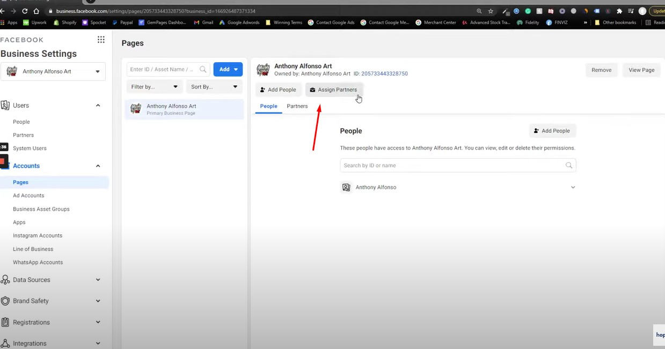The height and width of the screenshot is (349, 665).
Task: Open the business account selector dropdown
Action: pyautogui.click(x=53, y=71)
